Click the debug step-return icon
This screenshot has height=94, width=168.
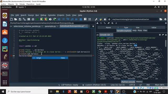pyautogui.click(x=72, y=19)
